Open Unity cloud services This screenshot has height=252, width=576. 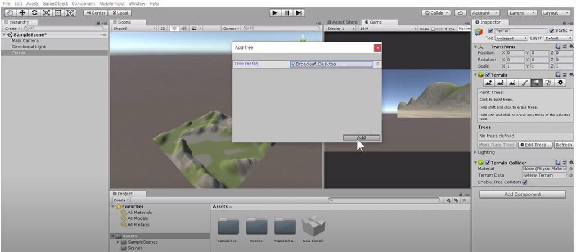[460, 13]
